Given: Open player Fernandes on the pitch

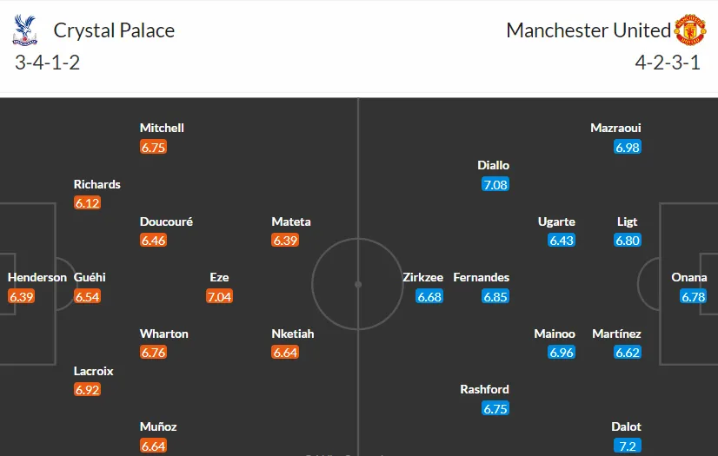Looking at the screenshot, I should 482,278.
